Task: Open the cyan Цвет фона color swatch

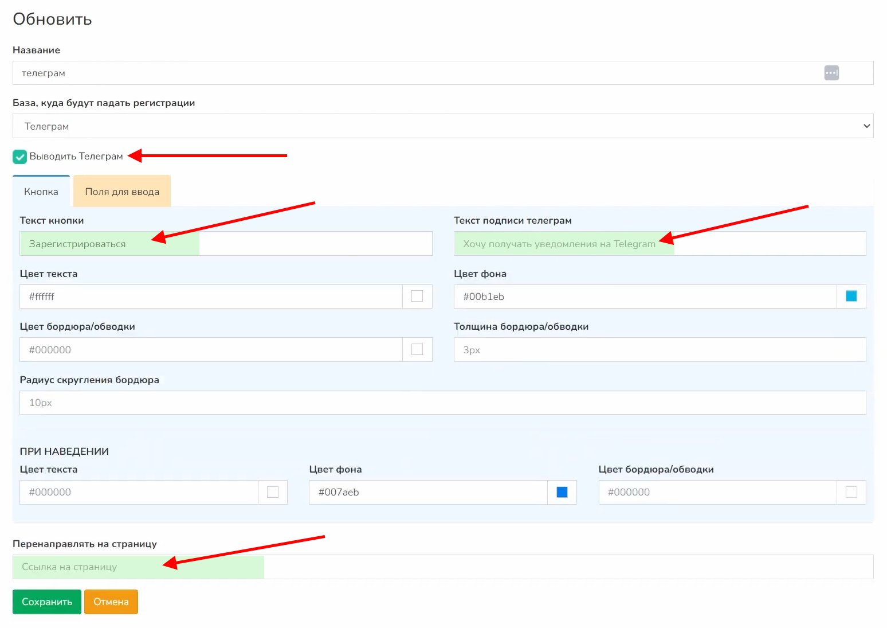Action: (x=851, y=297)
